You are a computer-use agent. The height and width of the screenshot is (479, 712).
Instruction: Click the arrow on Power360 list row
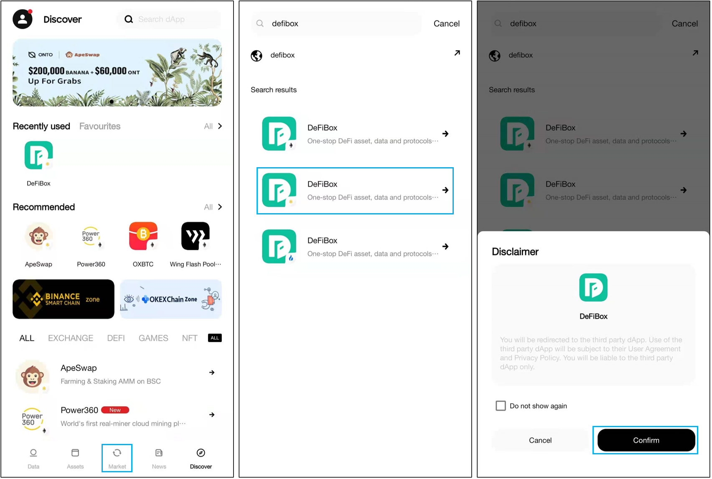tap(212, 415)
